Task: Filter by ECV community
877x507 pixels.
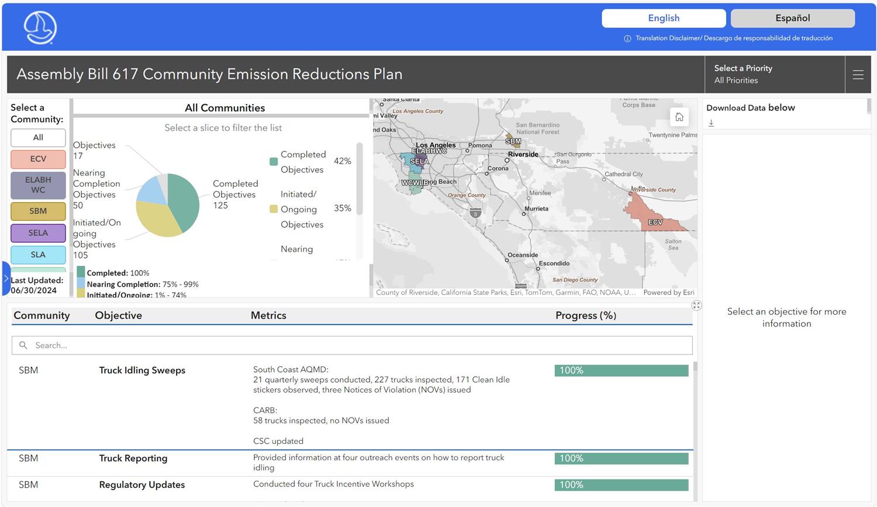Action: 38,159
